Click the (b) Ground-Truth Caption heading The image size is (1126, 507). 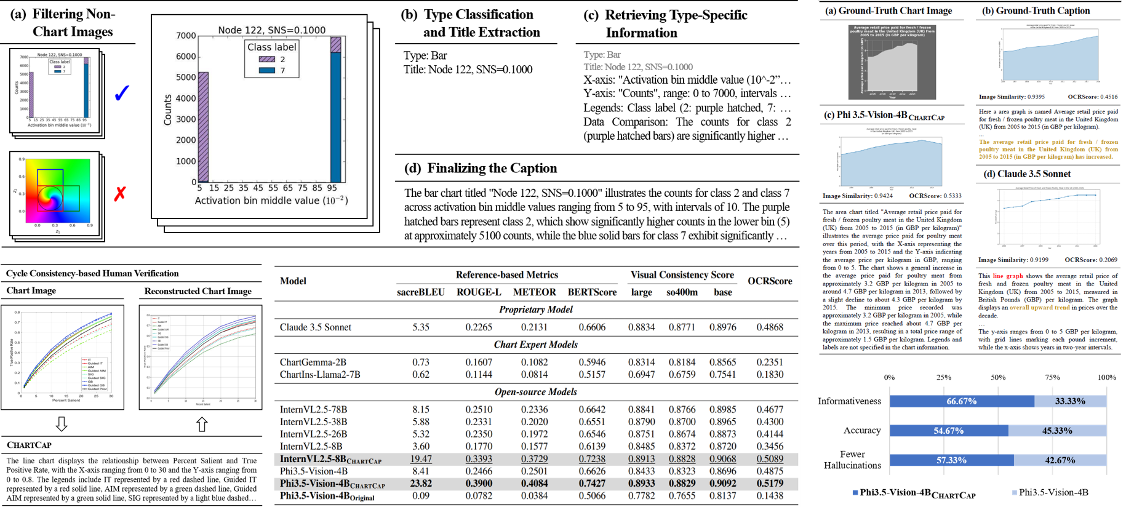pos(1036,10)
